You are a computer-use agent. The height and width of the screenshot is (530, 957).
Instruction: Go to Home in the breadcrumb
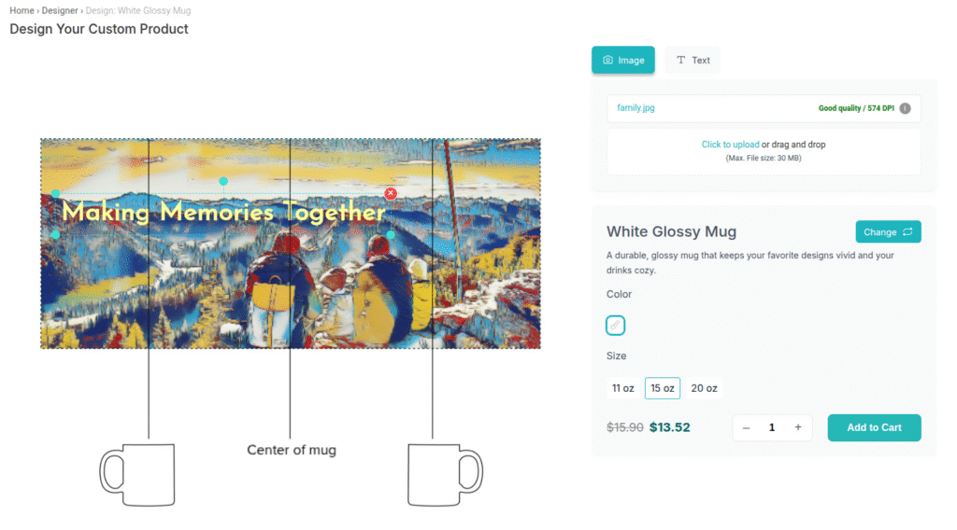click(x=21, y=10)
